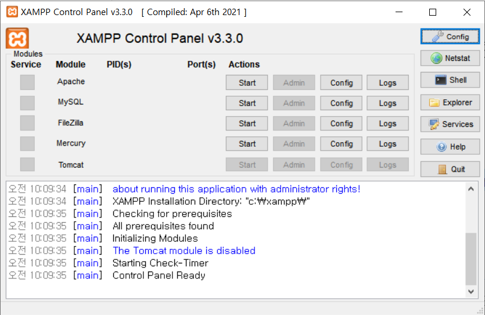This screenshot has width=485, height=315.
Task: Open the Services button
Action: pyautogui.click(x=450, y=124)
